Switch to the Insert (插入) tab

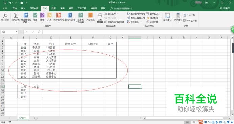coord(23,8)
